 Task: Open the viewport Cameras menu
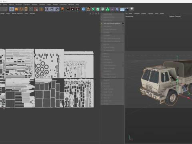click(x=137, y=14)
